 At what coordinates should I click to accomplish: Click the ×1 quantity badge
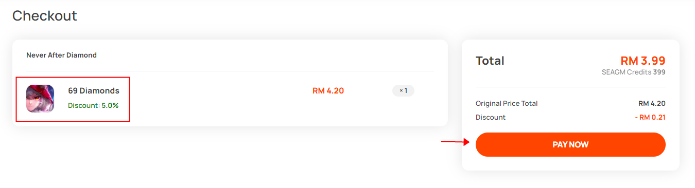tap(403, 90)
